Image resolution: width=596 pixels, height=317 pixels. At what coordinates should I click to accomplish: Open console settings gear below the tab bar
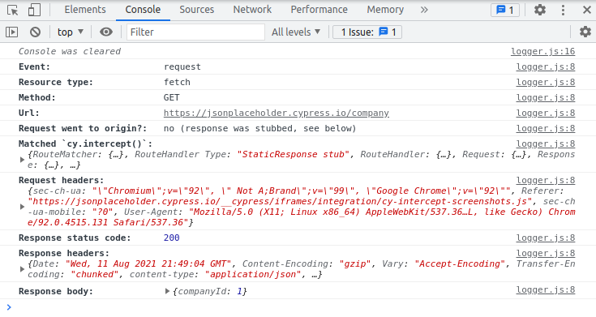[585, 32]
